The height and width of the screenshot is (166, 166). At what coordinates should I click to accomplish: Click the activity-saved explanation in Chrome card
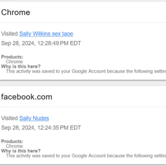click(86, 71)
